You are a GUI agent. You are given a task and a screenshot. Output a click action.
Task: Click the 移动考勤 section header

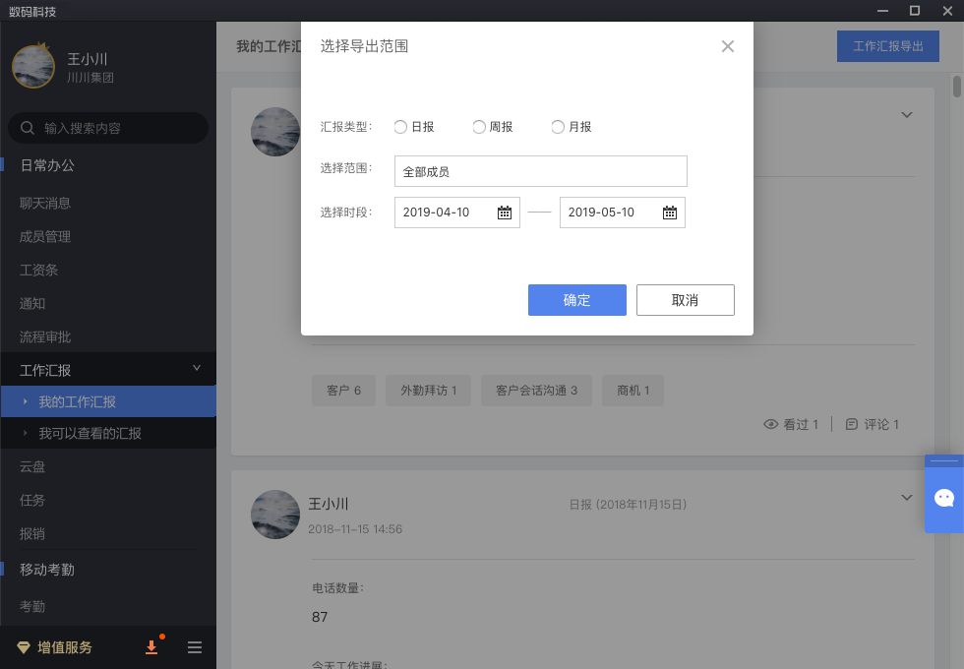pos(47,570)
